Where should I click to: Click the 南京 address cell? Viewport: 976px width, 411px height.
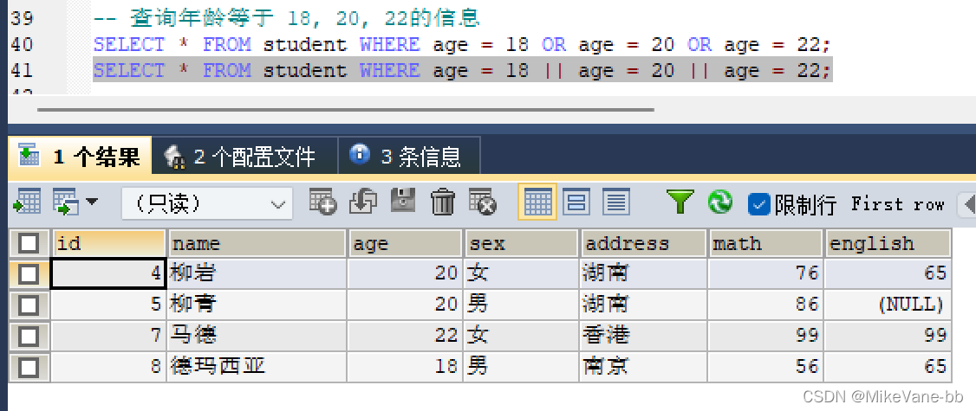click(x=644, y=367)
